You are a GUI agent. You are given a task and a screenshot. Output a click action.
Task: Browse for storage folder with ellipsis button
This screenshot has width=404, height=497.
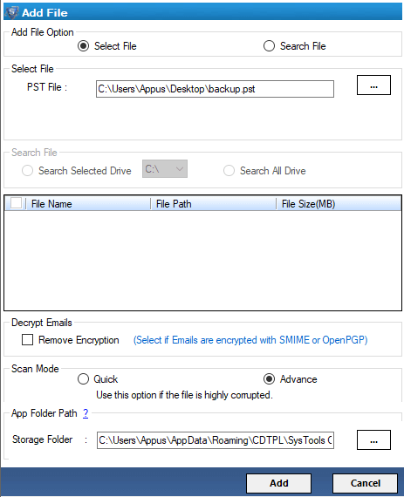coord(373,439)
